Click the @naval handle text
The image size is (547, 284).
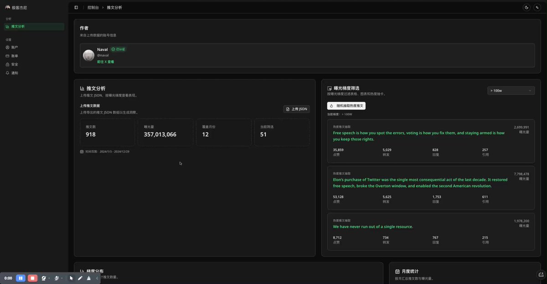point(103,55)
